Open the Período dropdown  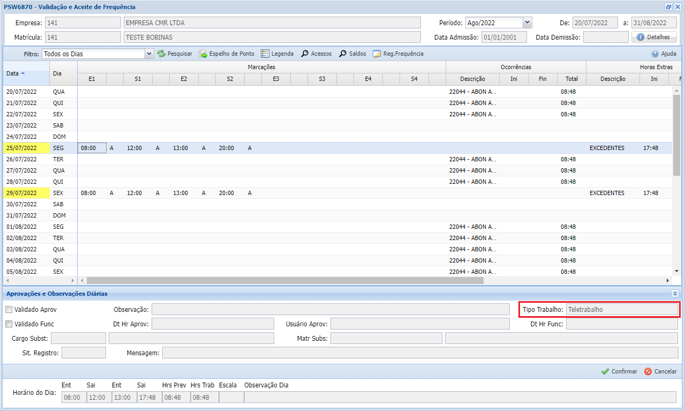tap(527, 23)
